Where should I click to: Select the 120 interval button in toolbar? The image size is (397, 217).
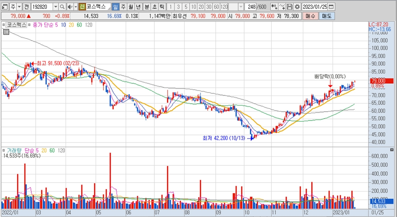224,6
